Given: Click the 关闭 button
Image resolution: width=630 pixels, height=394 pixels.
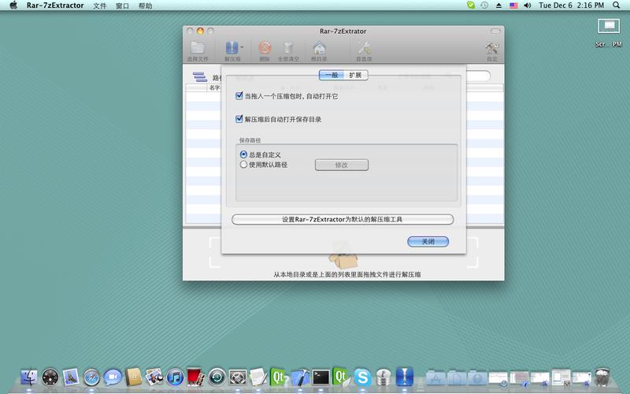Looking at the screenshot, I should (428, 242).
